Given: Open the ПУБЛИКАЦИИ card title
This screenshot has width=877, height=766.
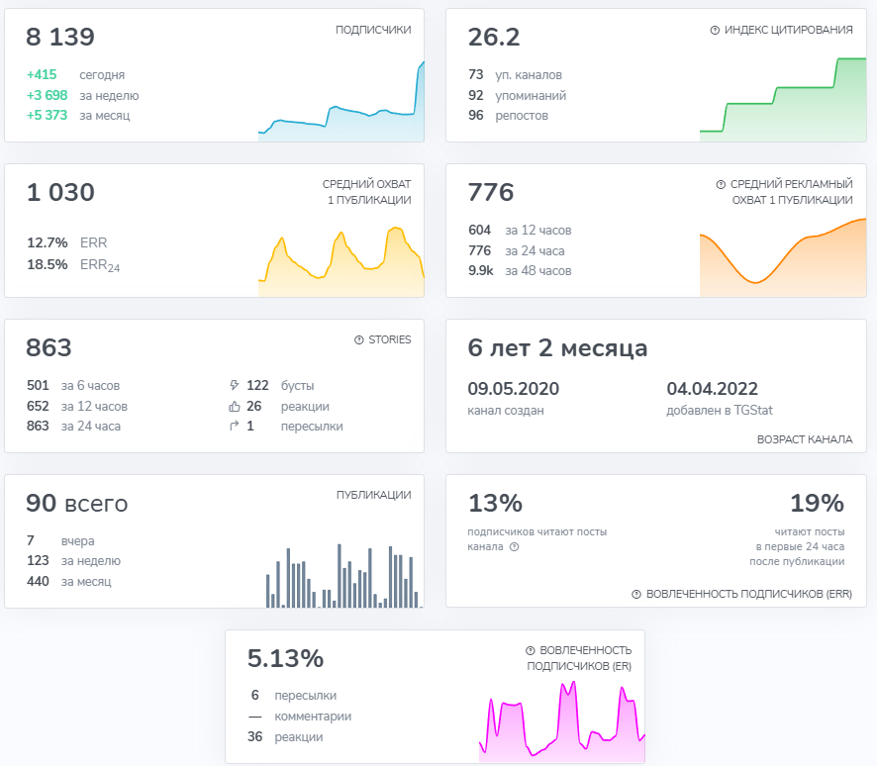Looking at the screenshot, I should tap(373, 495).
